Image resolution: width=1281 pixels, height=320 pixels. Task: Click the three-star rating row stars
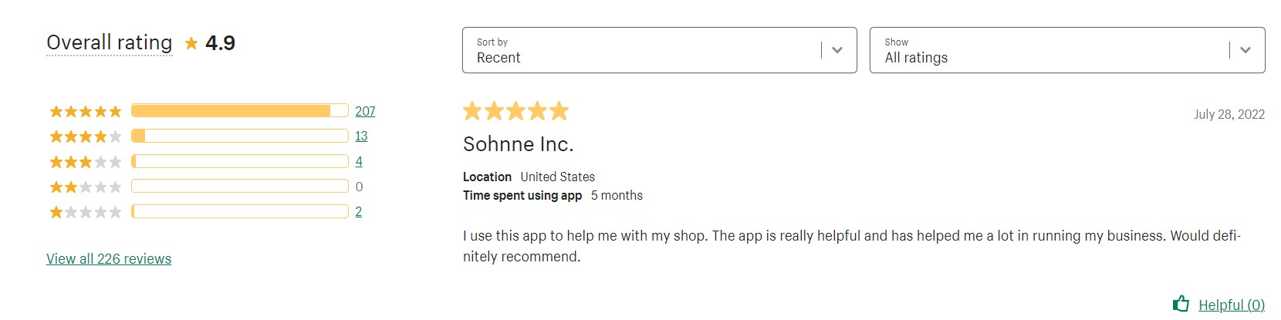click(86, 162)
